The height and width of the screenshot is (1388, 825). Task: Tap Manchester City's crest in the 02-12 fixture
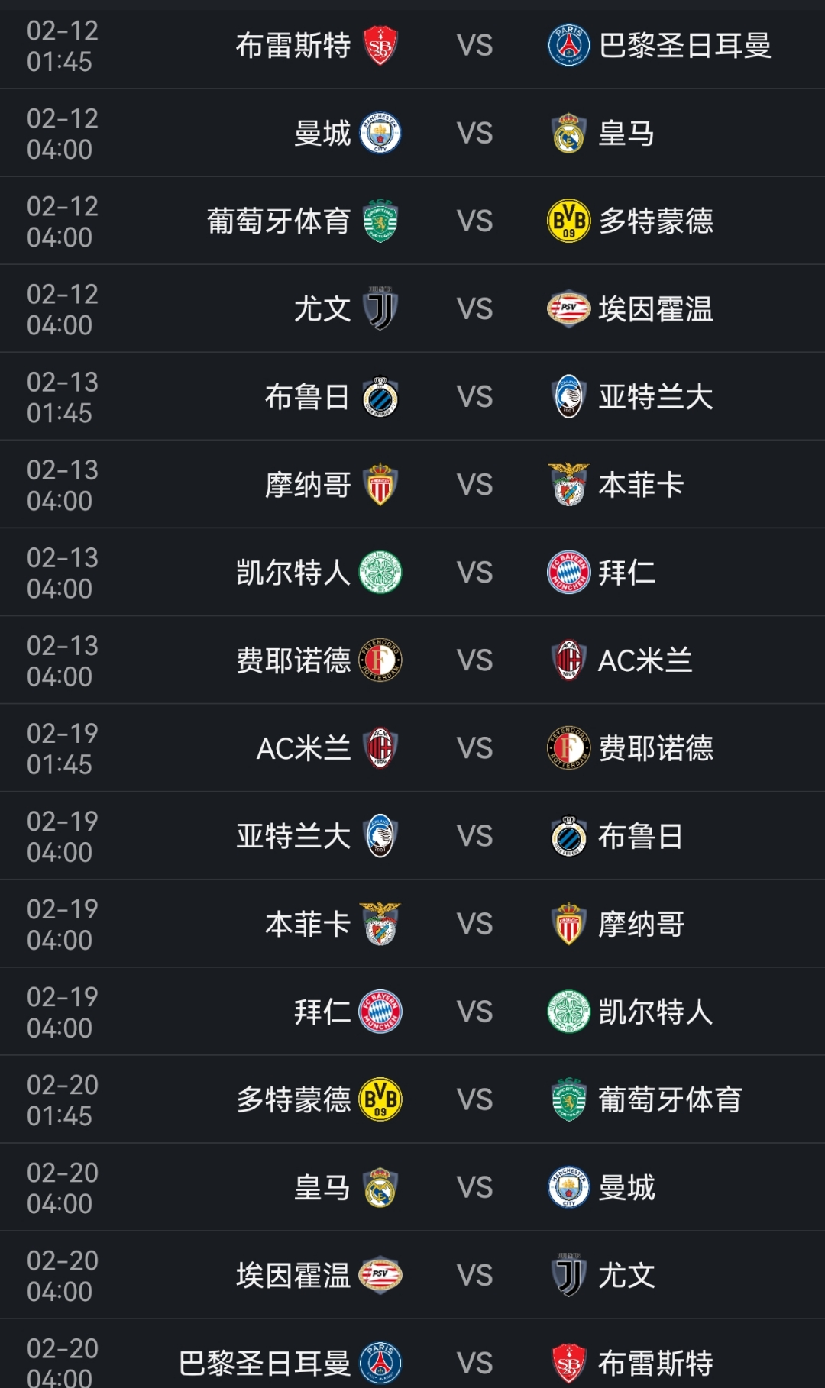(x=380, y=134)
